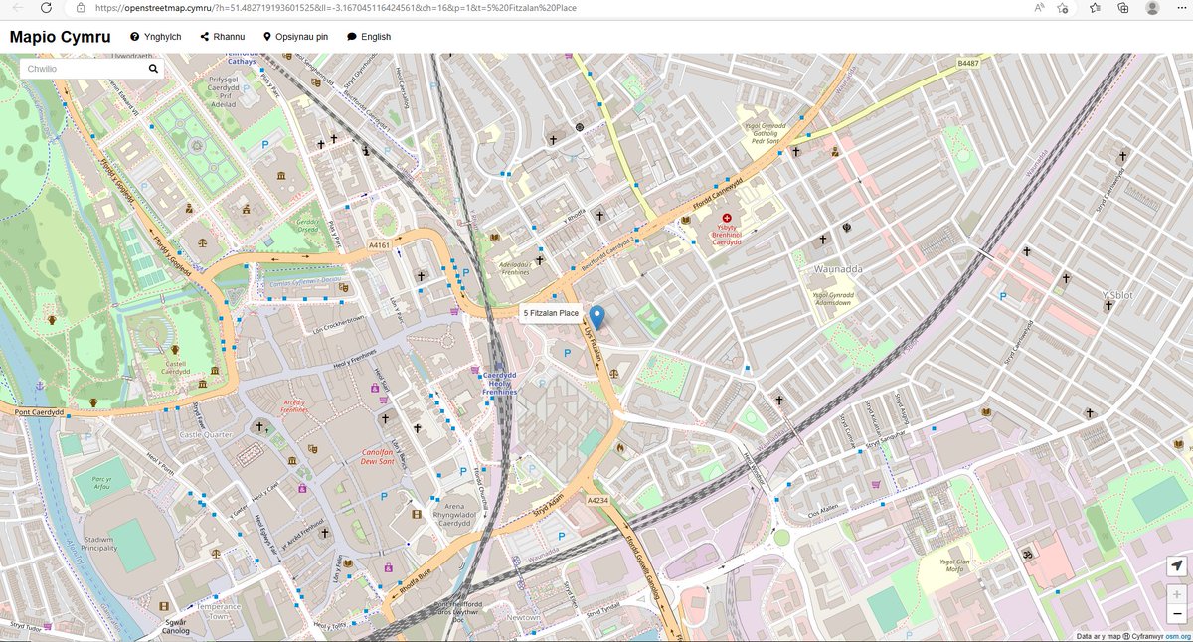The height and width of the screenshot is (642, 1193).
Task: Click the Temperance Town label
Action: coord(219,610)
